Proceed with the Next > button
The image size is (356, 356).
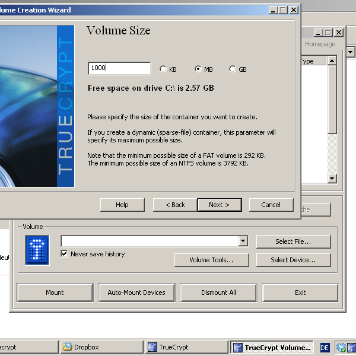(220, 205)
